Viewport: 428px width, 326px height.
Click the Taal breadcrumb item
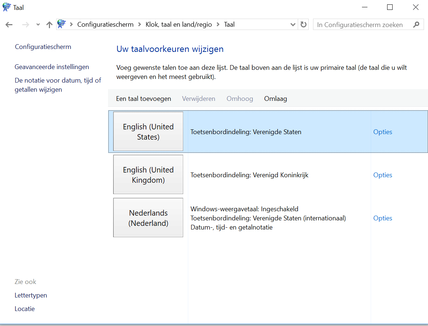[229, 24]
